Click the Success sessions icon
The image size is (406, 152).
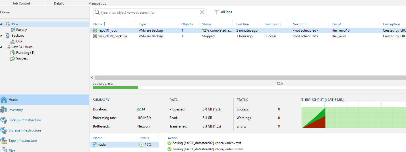coord(13,58)
